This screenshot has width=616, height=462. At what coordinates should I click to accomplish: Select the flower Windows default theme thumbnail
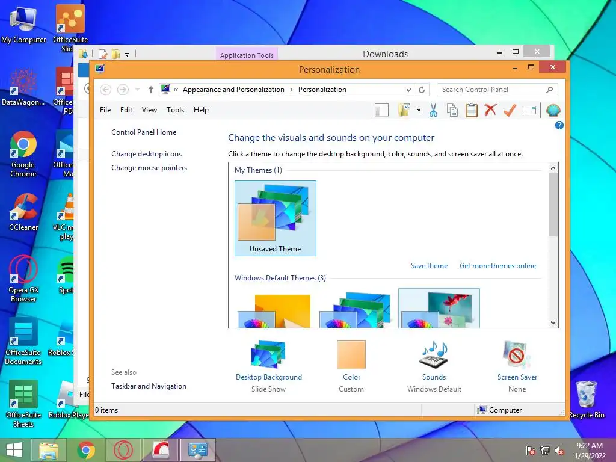439,308
